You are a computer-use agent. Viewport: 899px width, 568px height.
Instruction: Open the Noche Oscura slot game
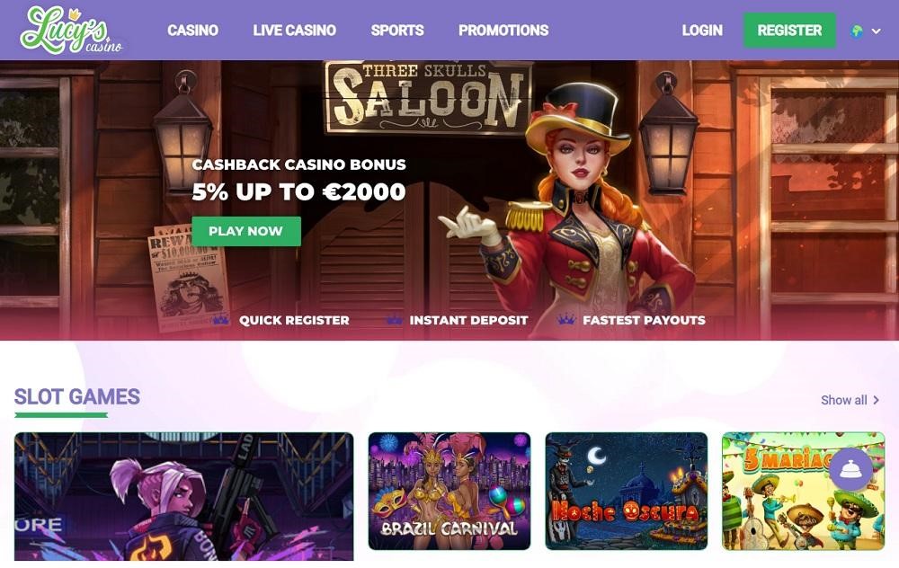[x=626, y=492]
